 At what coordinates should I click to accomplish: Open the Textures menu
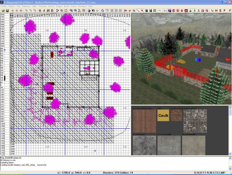tap(42, 6)
